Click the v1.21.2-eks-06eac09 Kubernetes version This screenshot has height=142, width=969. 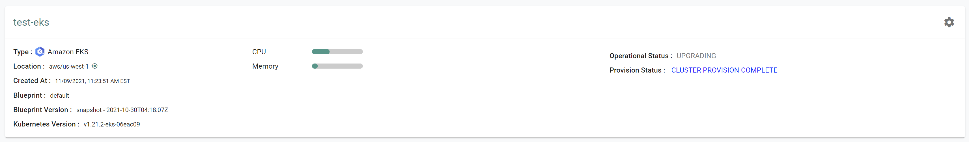click(112, 124)
